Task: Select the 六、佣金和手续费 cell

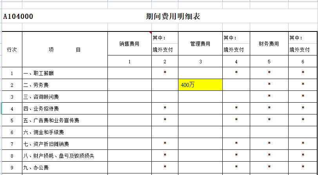Action: (x=65, y=132)
